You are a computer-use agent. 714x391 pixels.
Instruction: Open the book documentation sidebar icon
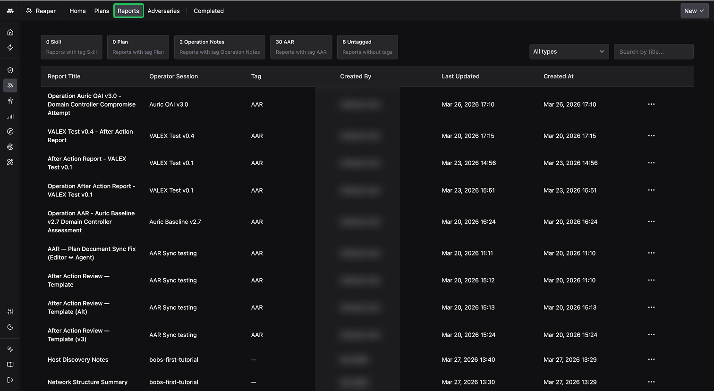(x=10, y=365)
